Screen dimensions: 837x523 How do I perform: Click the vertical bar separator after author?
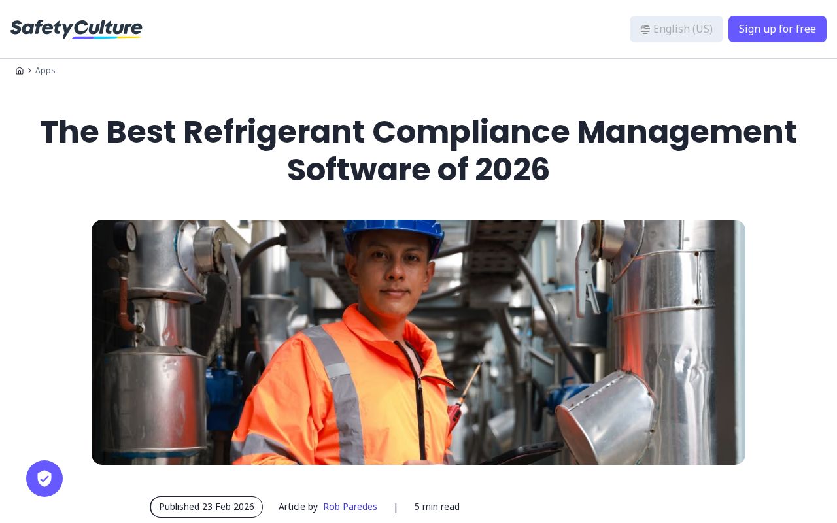coord(396,507)
